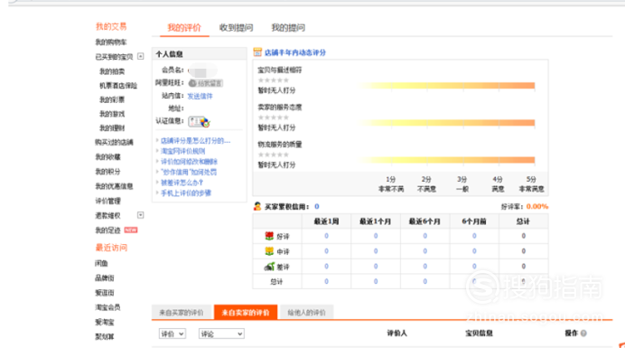The height and width of the screenshot is (348, 625).
Task: Switch to the 我的评价 tab
Action: (x=184, y=27)
